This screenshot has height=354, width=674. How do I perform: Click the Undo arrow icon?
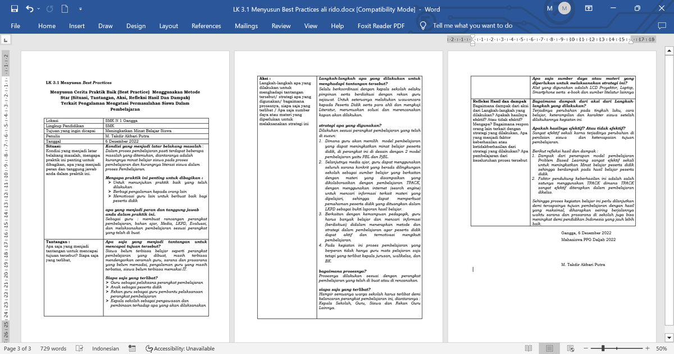29,9
